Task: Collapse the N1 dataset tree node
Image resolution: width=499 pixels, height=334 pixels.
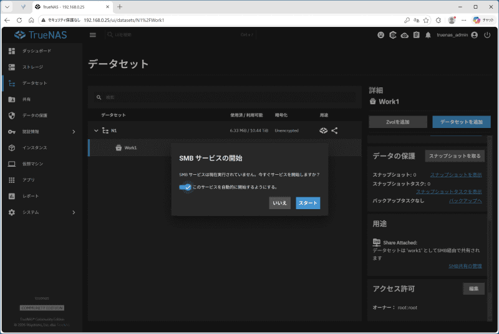Action: coord(96,130)
